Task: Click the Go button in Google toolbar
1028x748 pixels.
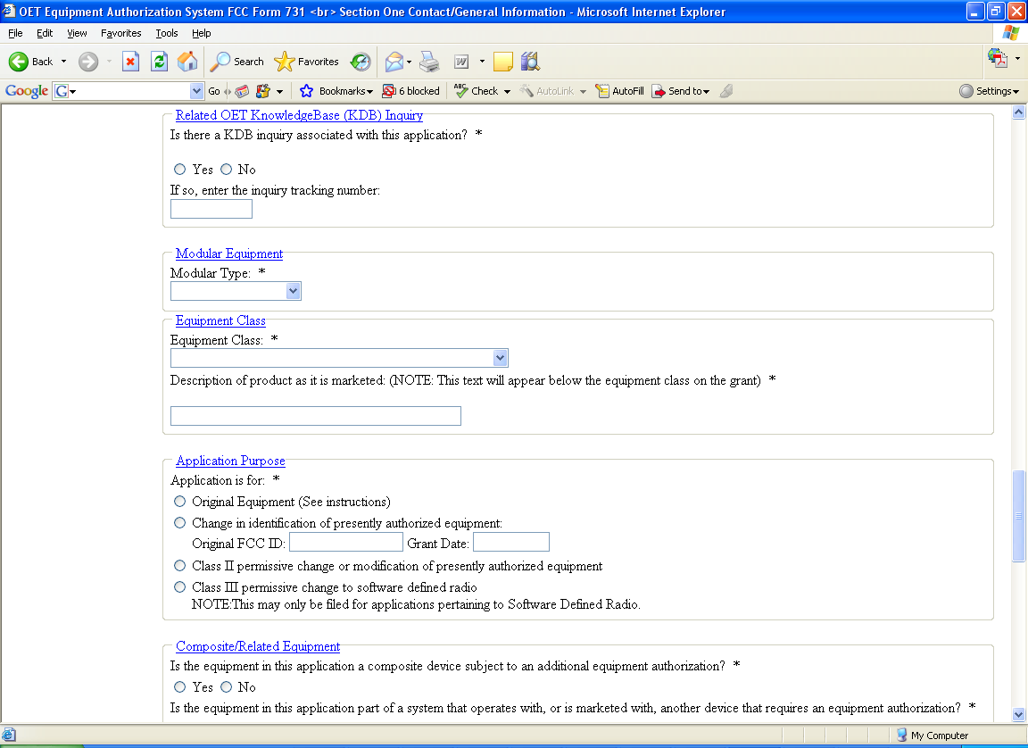Action: [214, 91]
